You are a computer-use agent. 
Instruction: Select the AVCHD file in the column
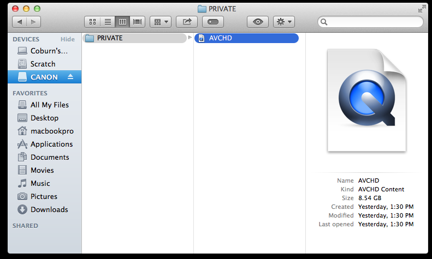pyautogui.click(x=246, y=38)
